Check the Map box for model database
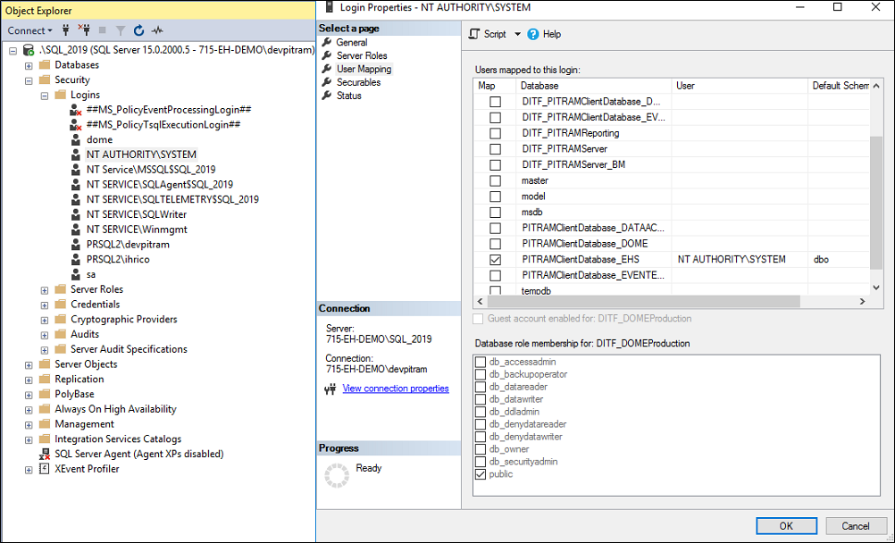The height and width of the screenshot is (543, 895). coord(496,196)
